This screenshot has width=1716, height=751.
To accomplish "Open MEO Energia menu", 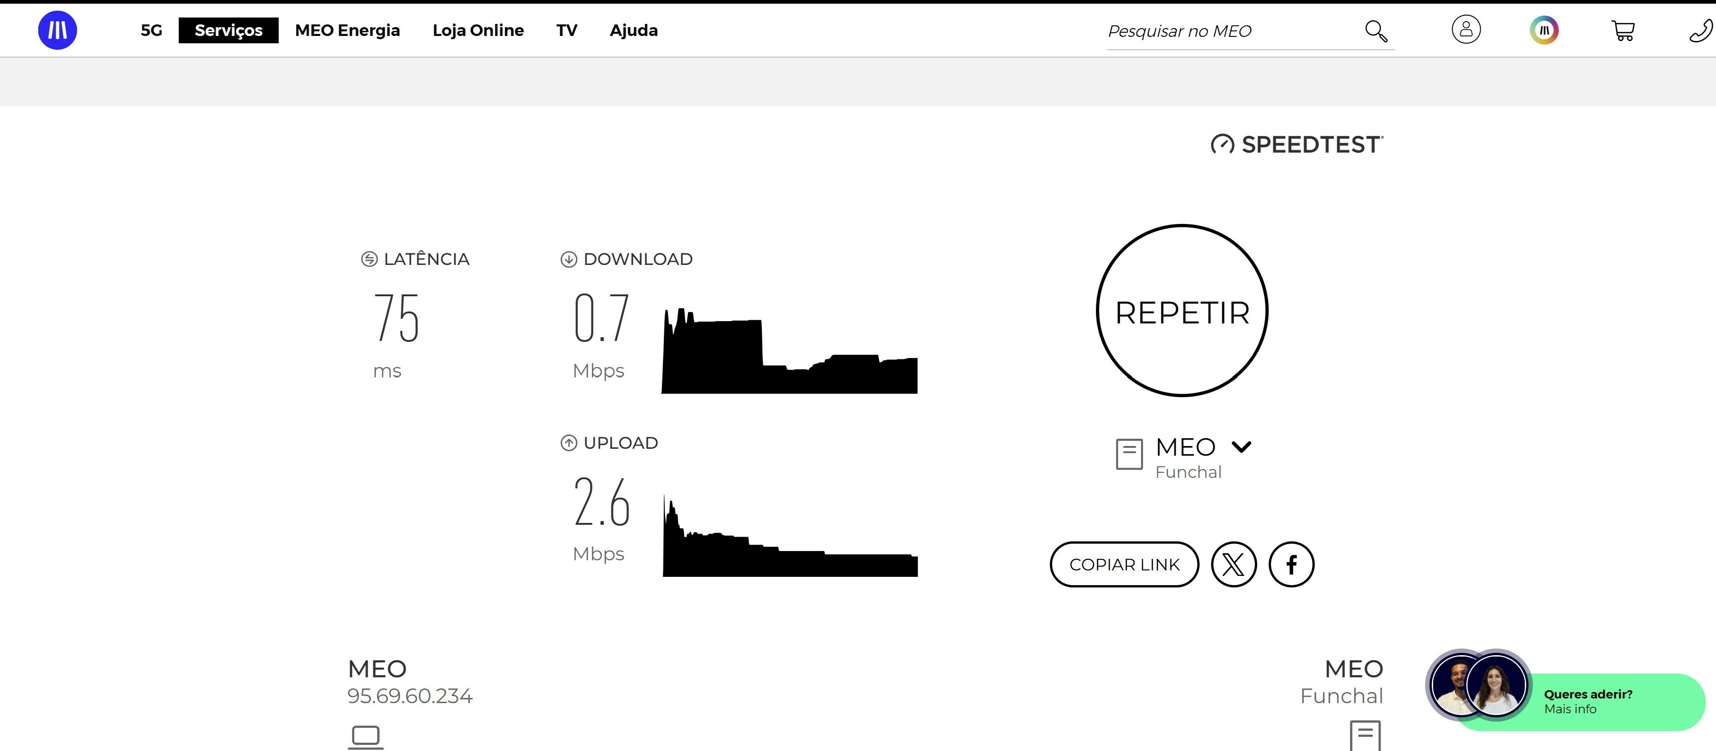I will click(347, 31).
